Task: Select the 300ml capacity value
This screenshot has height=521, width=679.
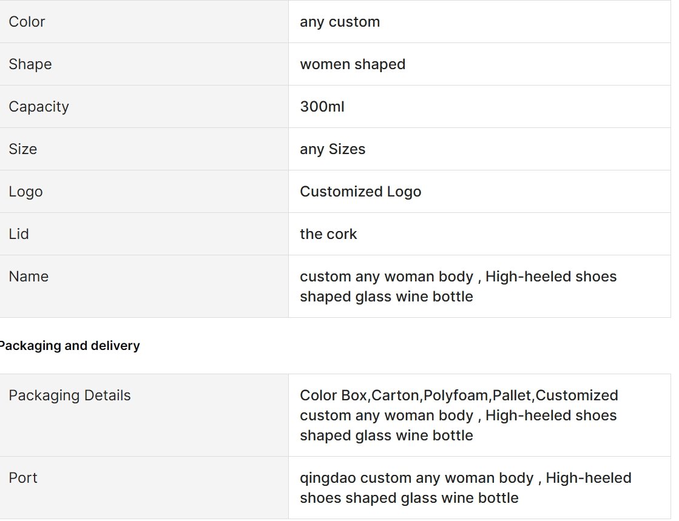Action: pyautogui.click(x=322, y=107)
